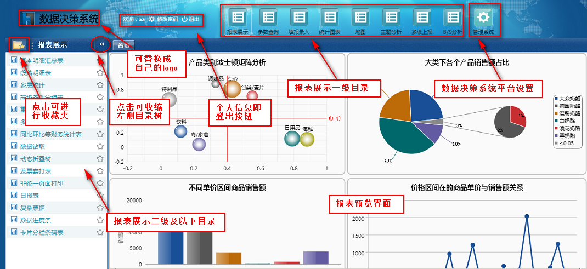This screenshot has width=587, height=269.
Task: Click the chart icon beside 非统一页面打印
Action: [14, 183]
